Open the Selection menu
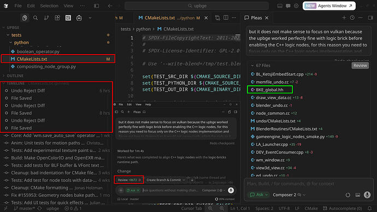This screenshot has height=212, width=377. coord(49,6)
